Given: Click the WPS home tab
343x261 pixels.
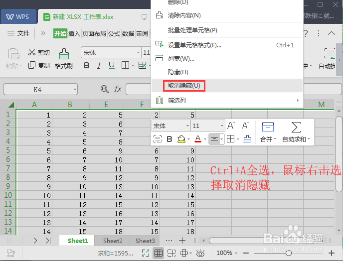Looking at the screenshot, I should 18,16.
